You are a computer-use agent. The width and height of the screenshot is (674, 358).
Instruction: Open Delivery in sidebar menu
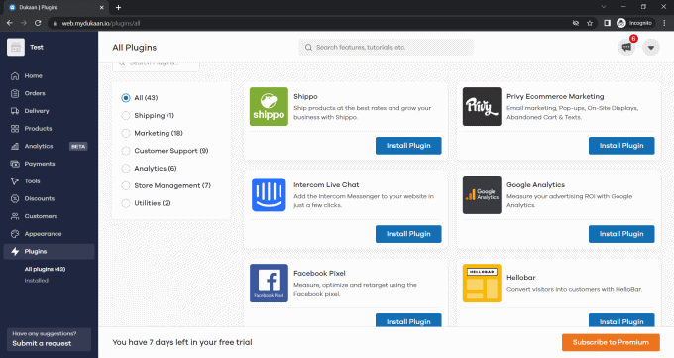pyautogui.click(x=49, y=111)
